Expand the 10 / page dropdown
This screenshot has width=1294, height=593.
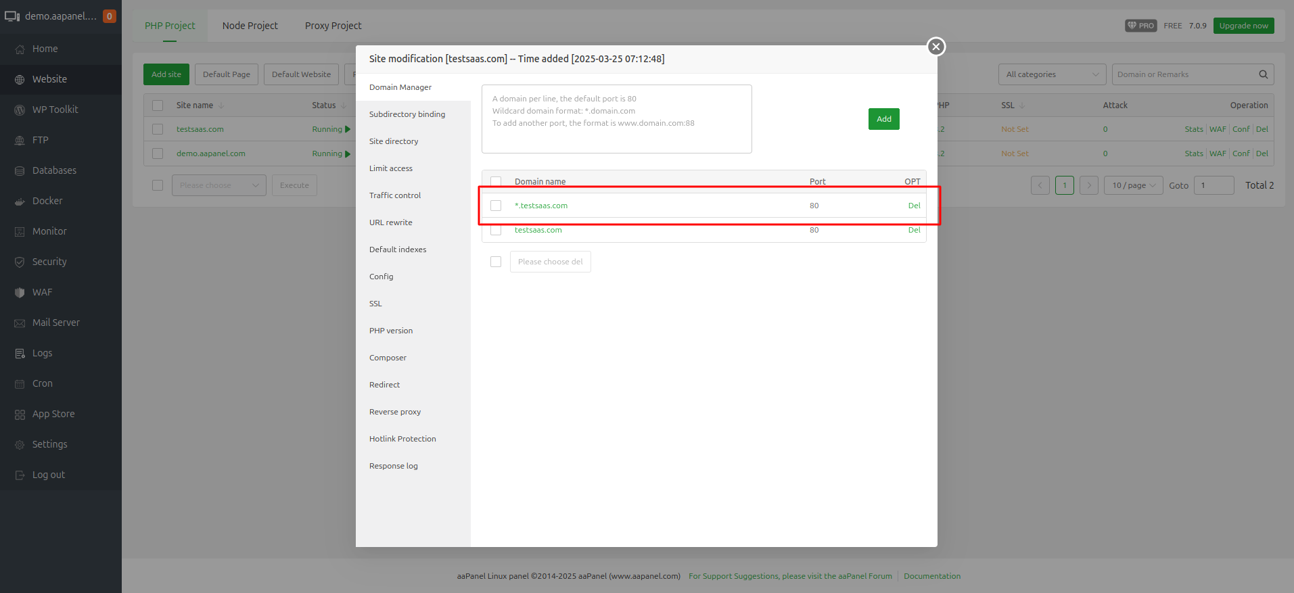click(x=1133, y=185)
